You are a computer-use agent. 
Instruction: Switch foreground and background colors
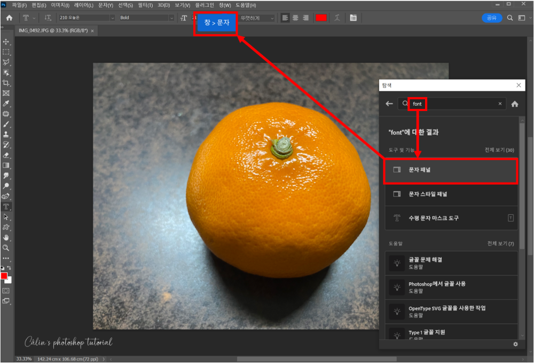coord(9,268)
